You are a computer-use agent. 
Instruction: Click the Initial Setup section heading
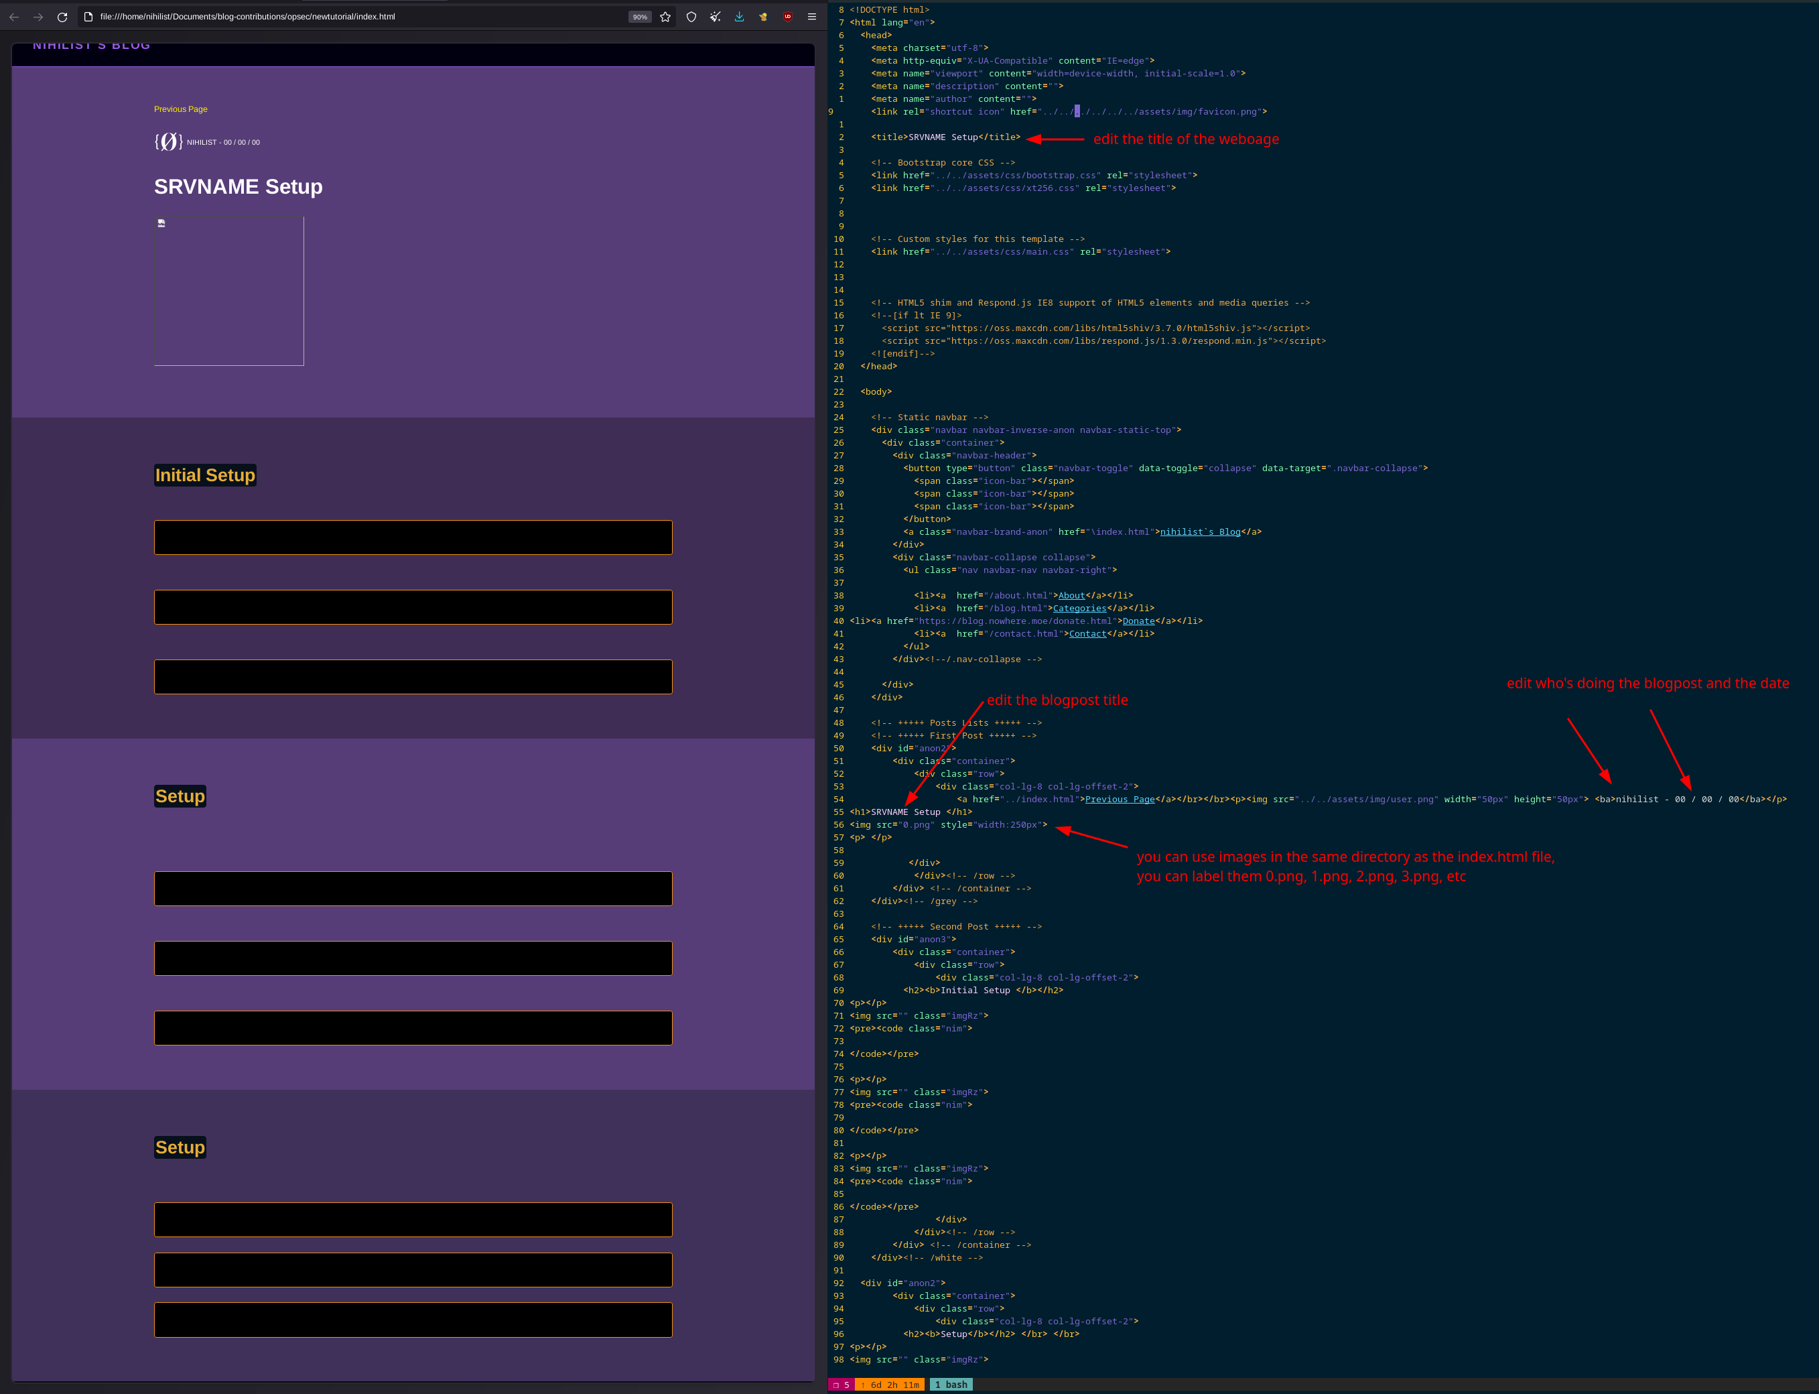coord(205,475)
